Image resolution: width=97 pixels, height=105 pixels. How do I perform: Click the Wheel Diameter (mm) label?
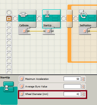[37, 94]
